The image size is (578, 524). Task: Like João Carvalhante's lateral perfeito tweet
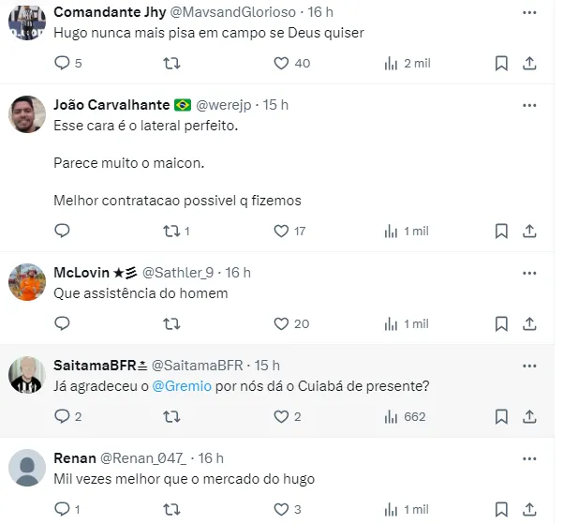coord(281,231)
